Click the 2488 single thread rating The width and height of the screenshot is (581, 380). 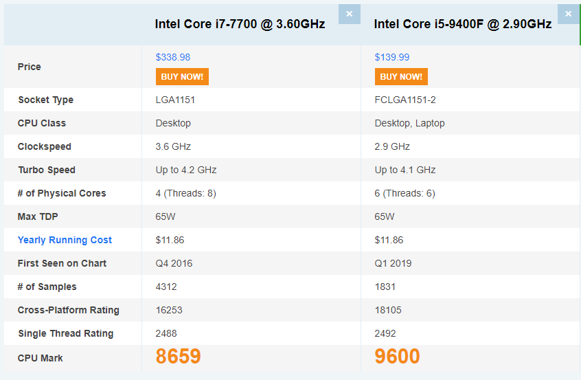[x=166, y=333]
